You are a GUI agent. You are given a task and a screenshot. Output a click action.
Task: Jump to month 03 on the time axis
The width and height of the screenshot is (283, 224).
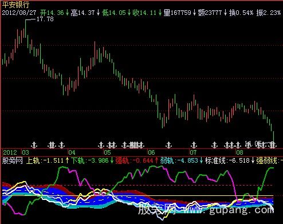coord(25,152)
